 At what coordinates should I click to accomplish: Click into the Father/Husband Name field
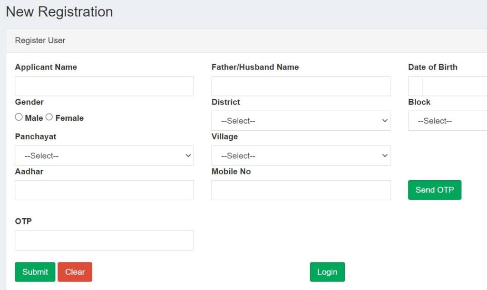point(301,86)
